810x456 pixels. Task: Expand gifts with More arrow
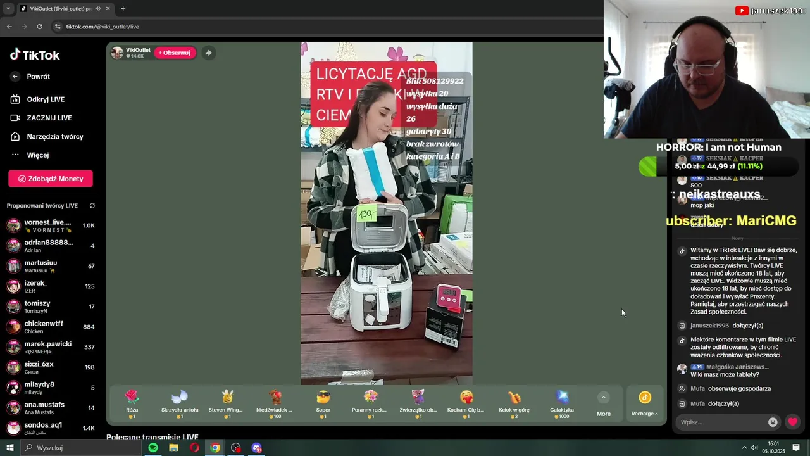(604, 398)
